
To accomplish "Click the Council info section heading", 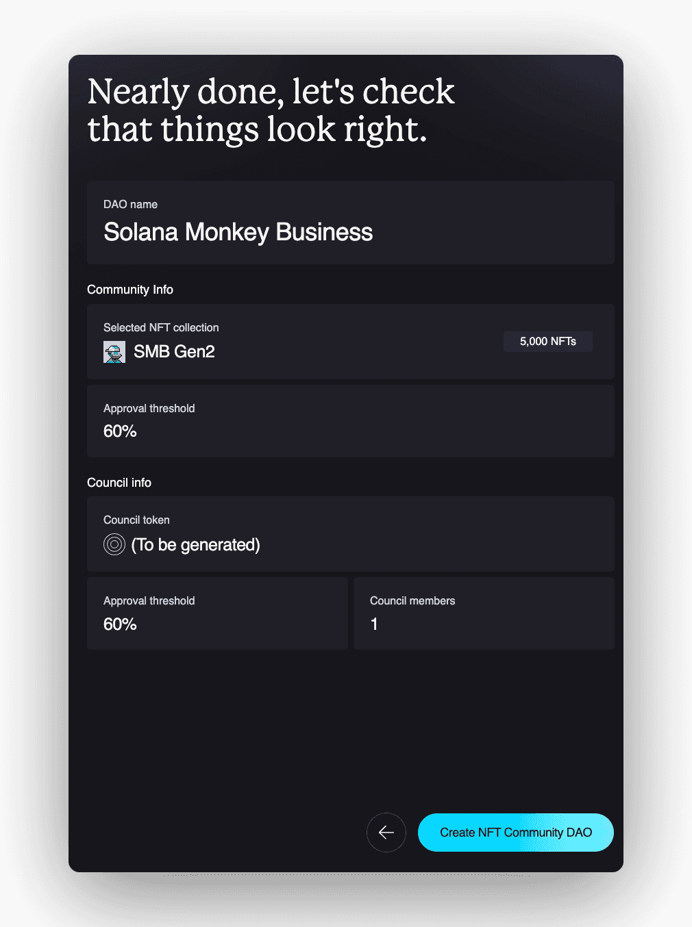I will click(x=119, y=483).
